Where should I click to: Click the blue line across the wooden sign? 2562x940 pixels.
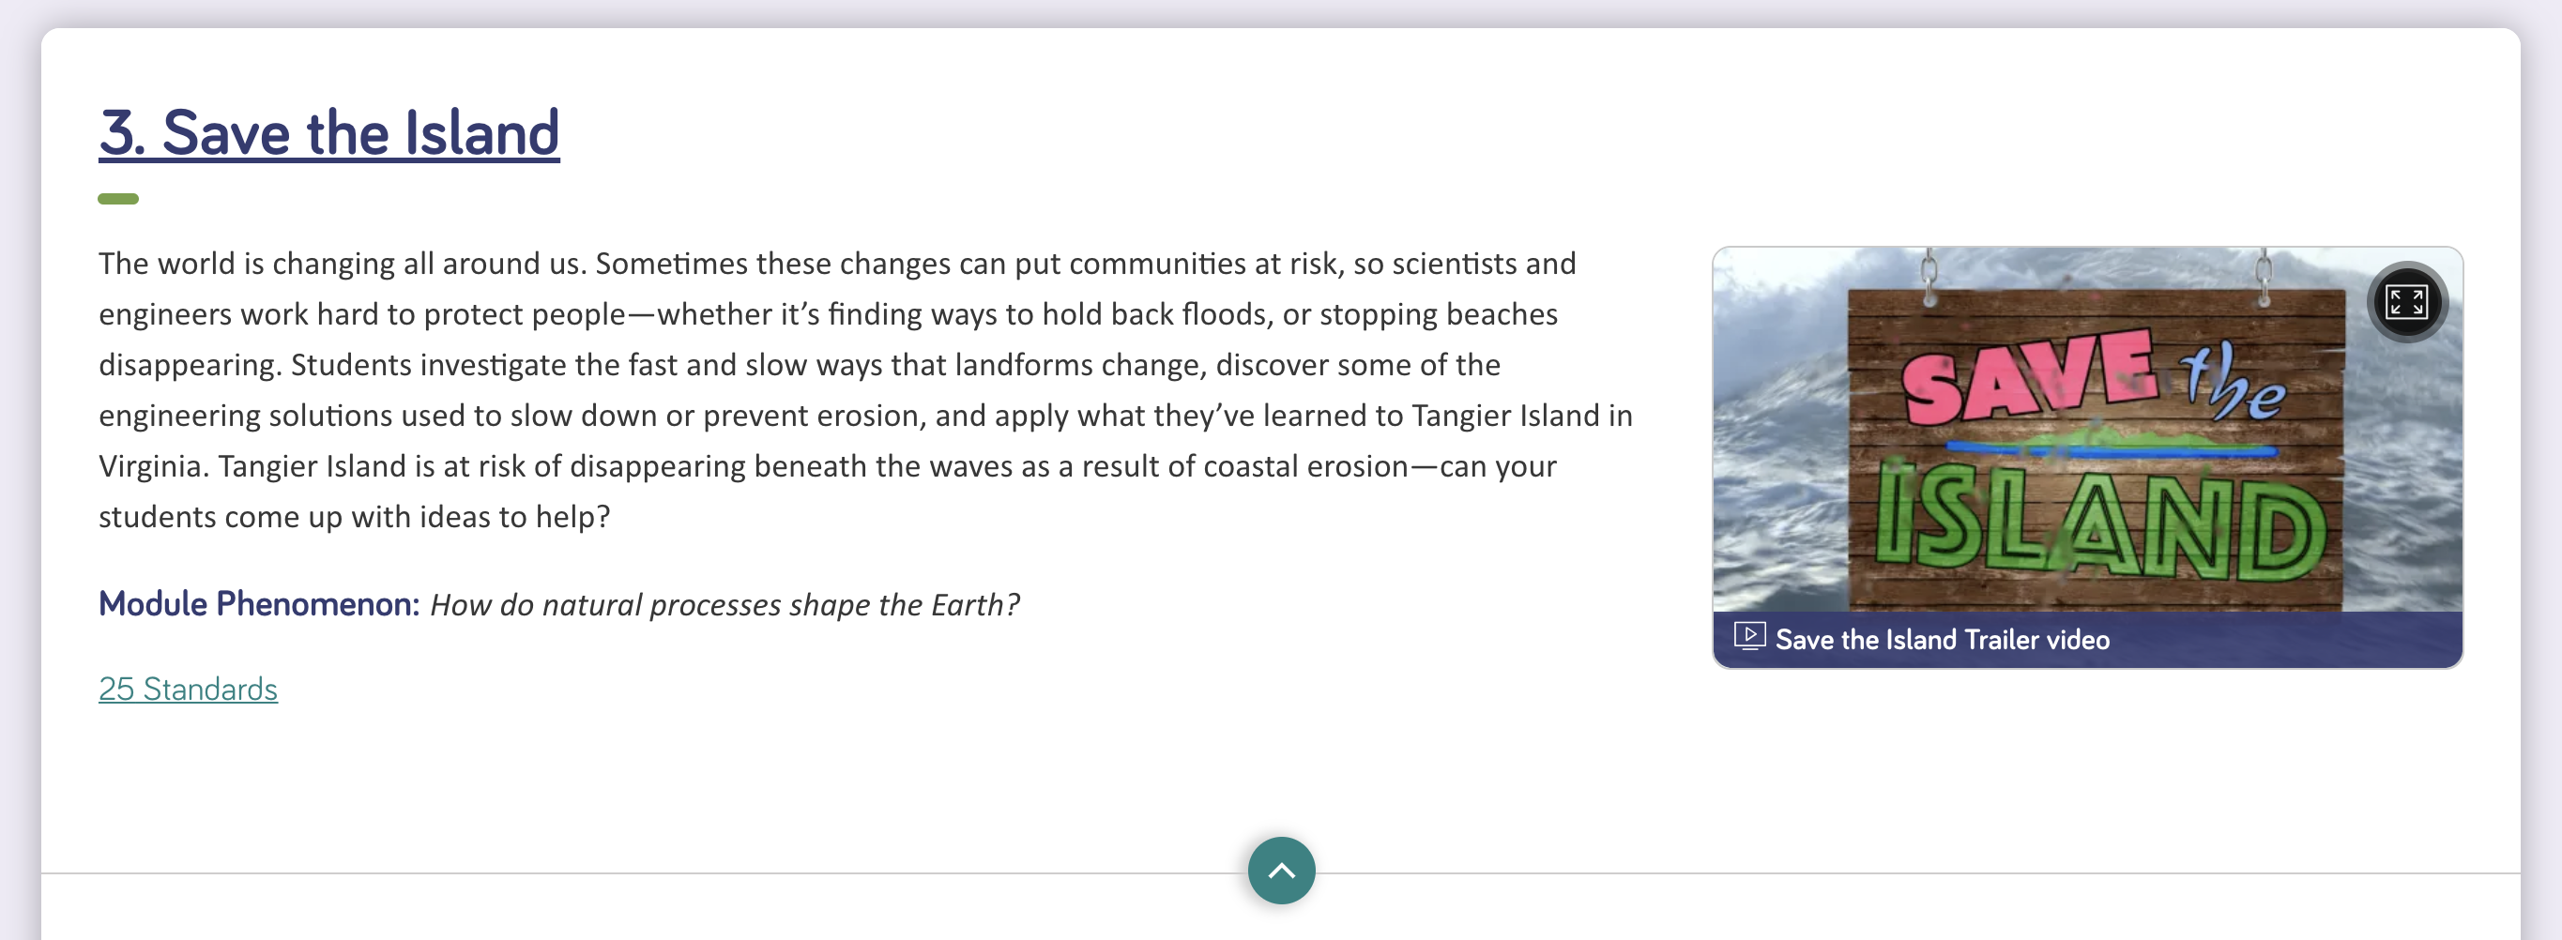(2111, 450)
